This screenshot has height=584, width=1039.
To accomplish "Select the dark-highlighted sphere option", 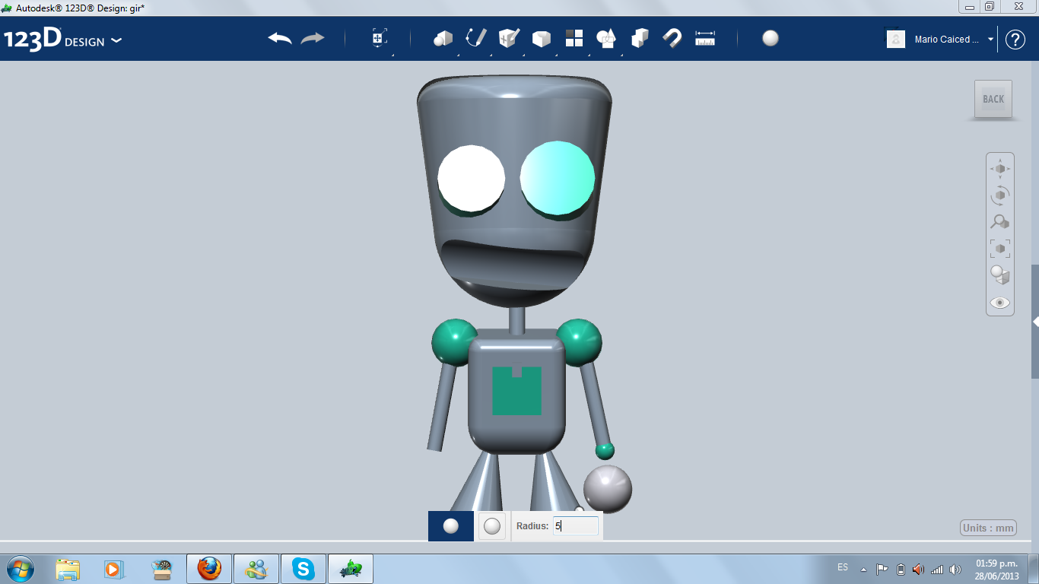I will point(451,525).
